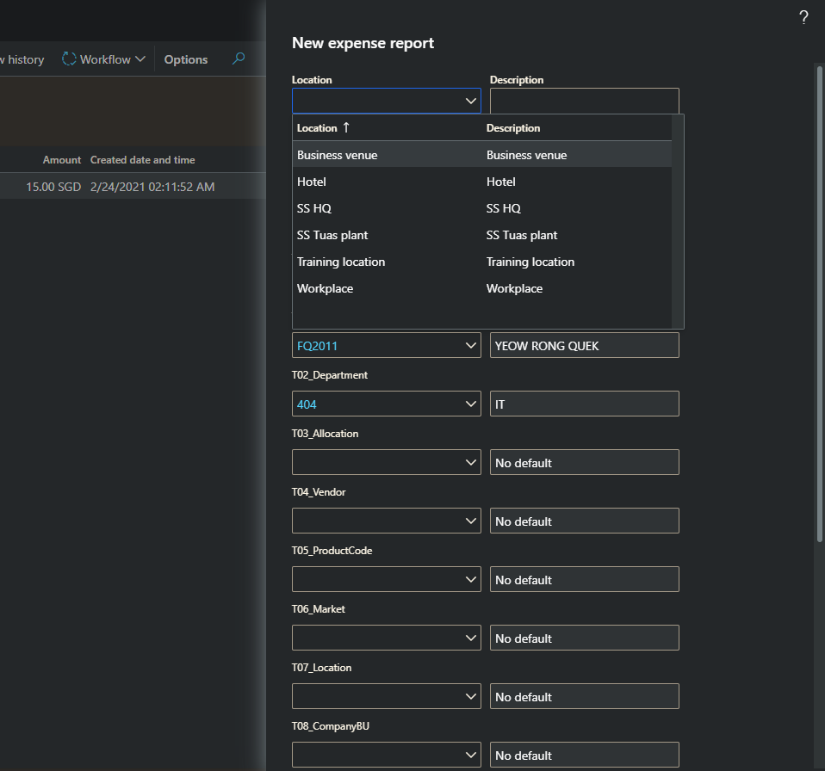Click the FQ2011 link value
This screenshot has height=771, width=825.
click(317, 346)
